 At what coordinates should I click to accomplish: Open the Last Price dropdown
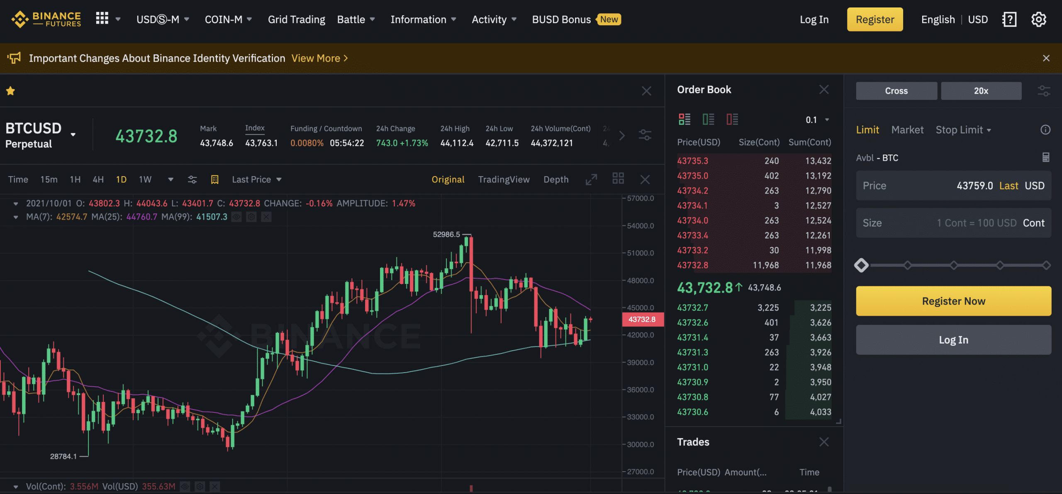point(257,179)
